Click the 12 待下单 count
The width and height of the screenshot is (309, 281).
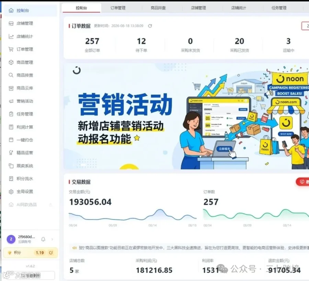point(141,41)
